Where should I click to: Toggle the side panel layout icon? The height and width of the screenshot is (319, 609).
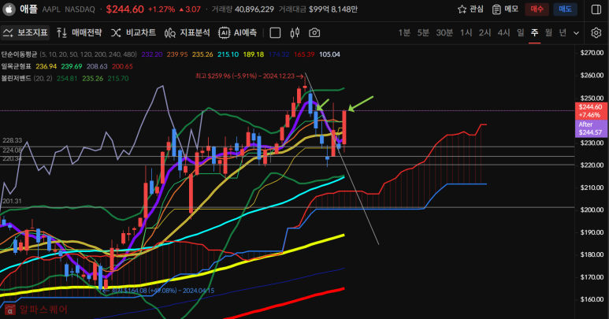(x=596, y=9)
